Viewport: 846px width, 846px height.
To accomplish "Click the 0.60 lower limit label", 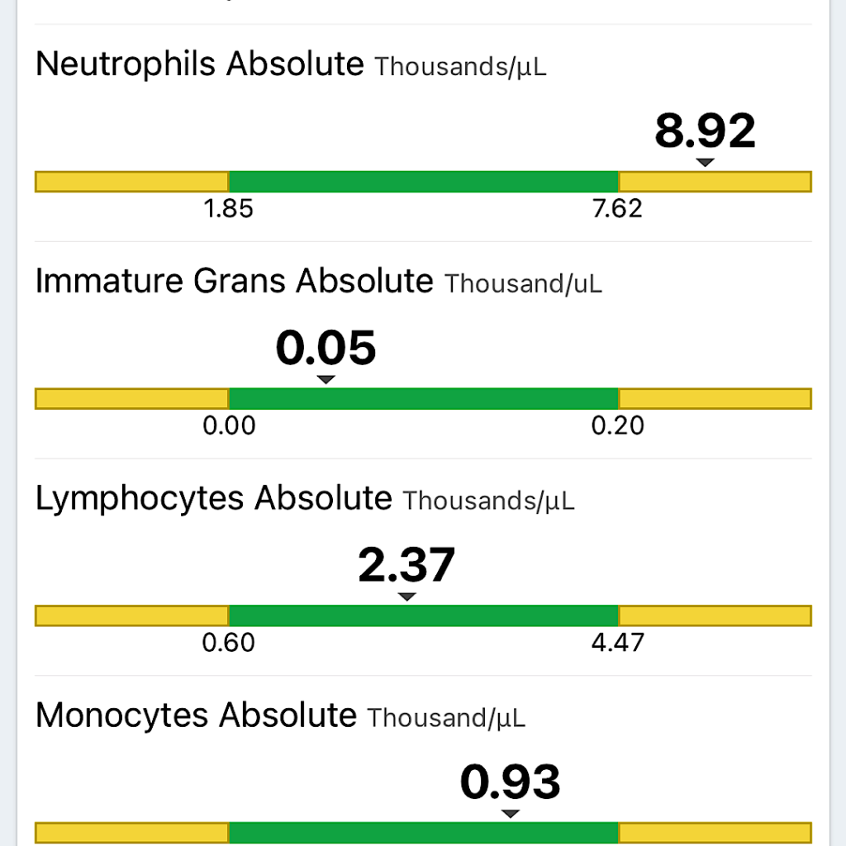I will pyautogui.click(x=229, y=643).
